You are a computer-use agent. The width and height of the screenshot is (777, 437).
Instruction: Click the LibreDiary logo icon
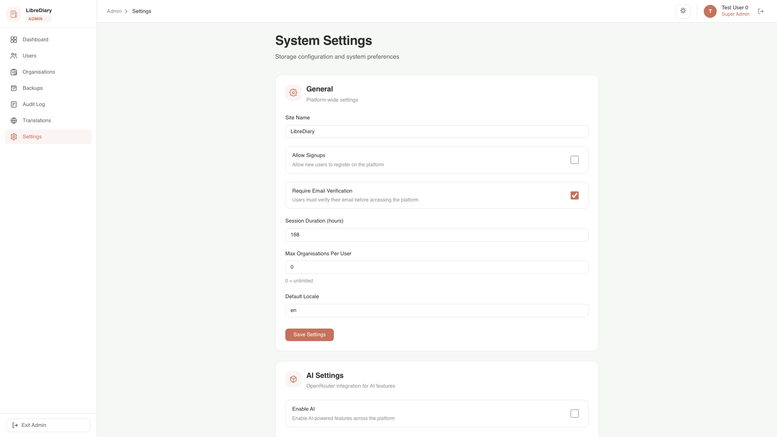[14, 14]
